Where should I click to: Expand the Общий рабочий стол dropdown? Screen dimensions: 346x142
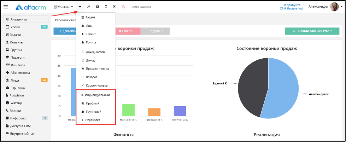click(x=312, y=31)
